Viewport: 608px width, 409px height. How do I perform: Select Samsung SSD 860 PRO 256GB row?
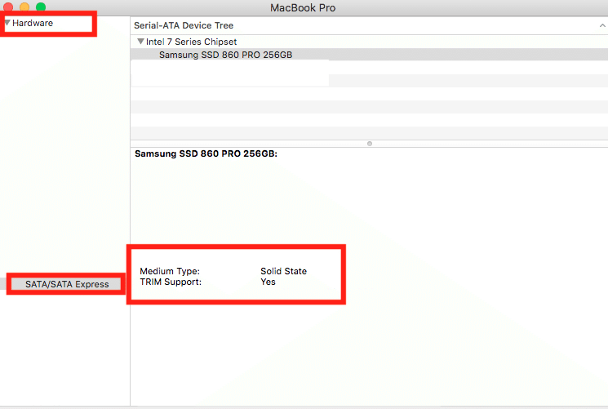(369, 55)
